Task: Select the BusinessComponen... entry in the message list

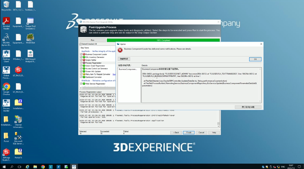Action: tap(128, 69)
